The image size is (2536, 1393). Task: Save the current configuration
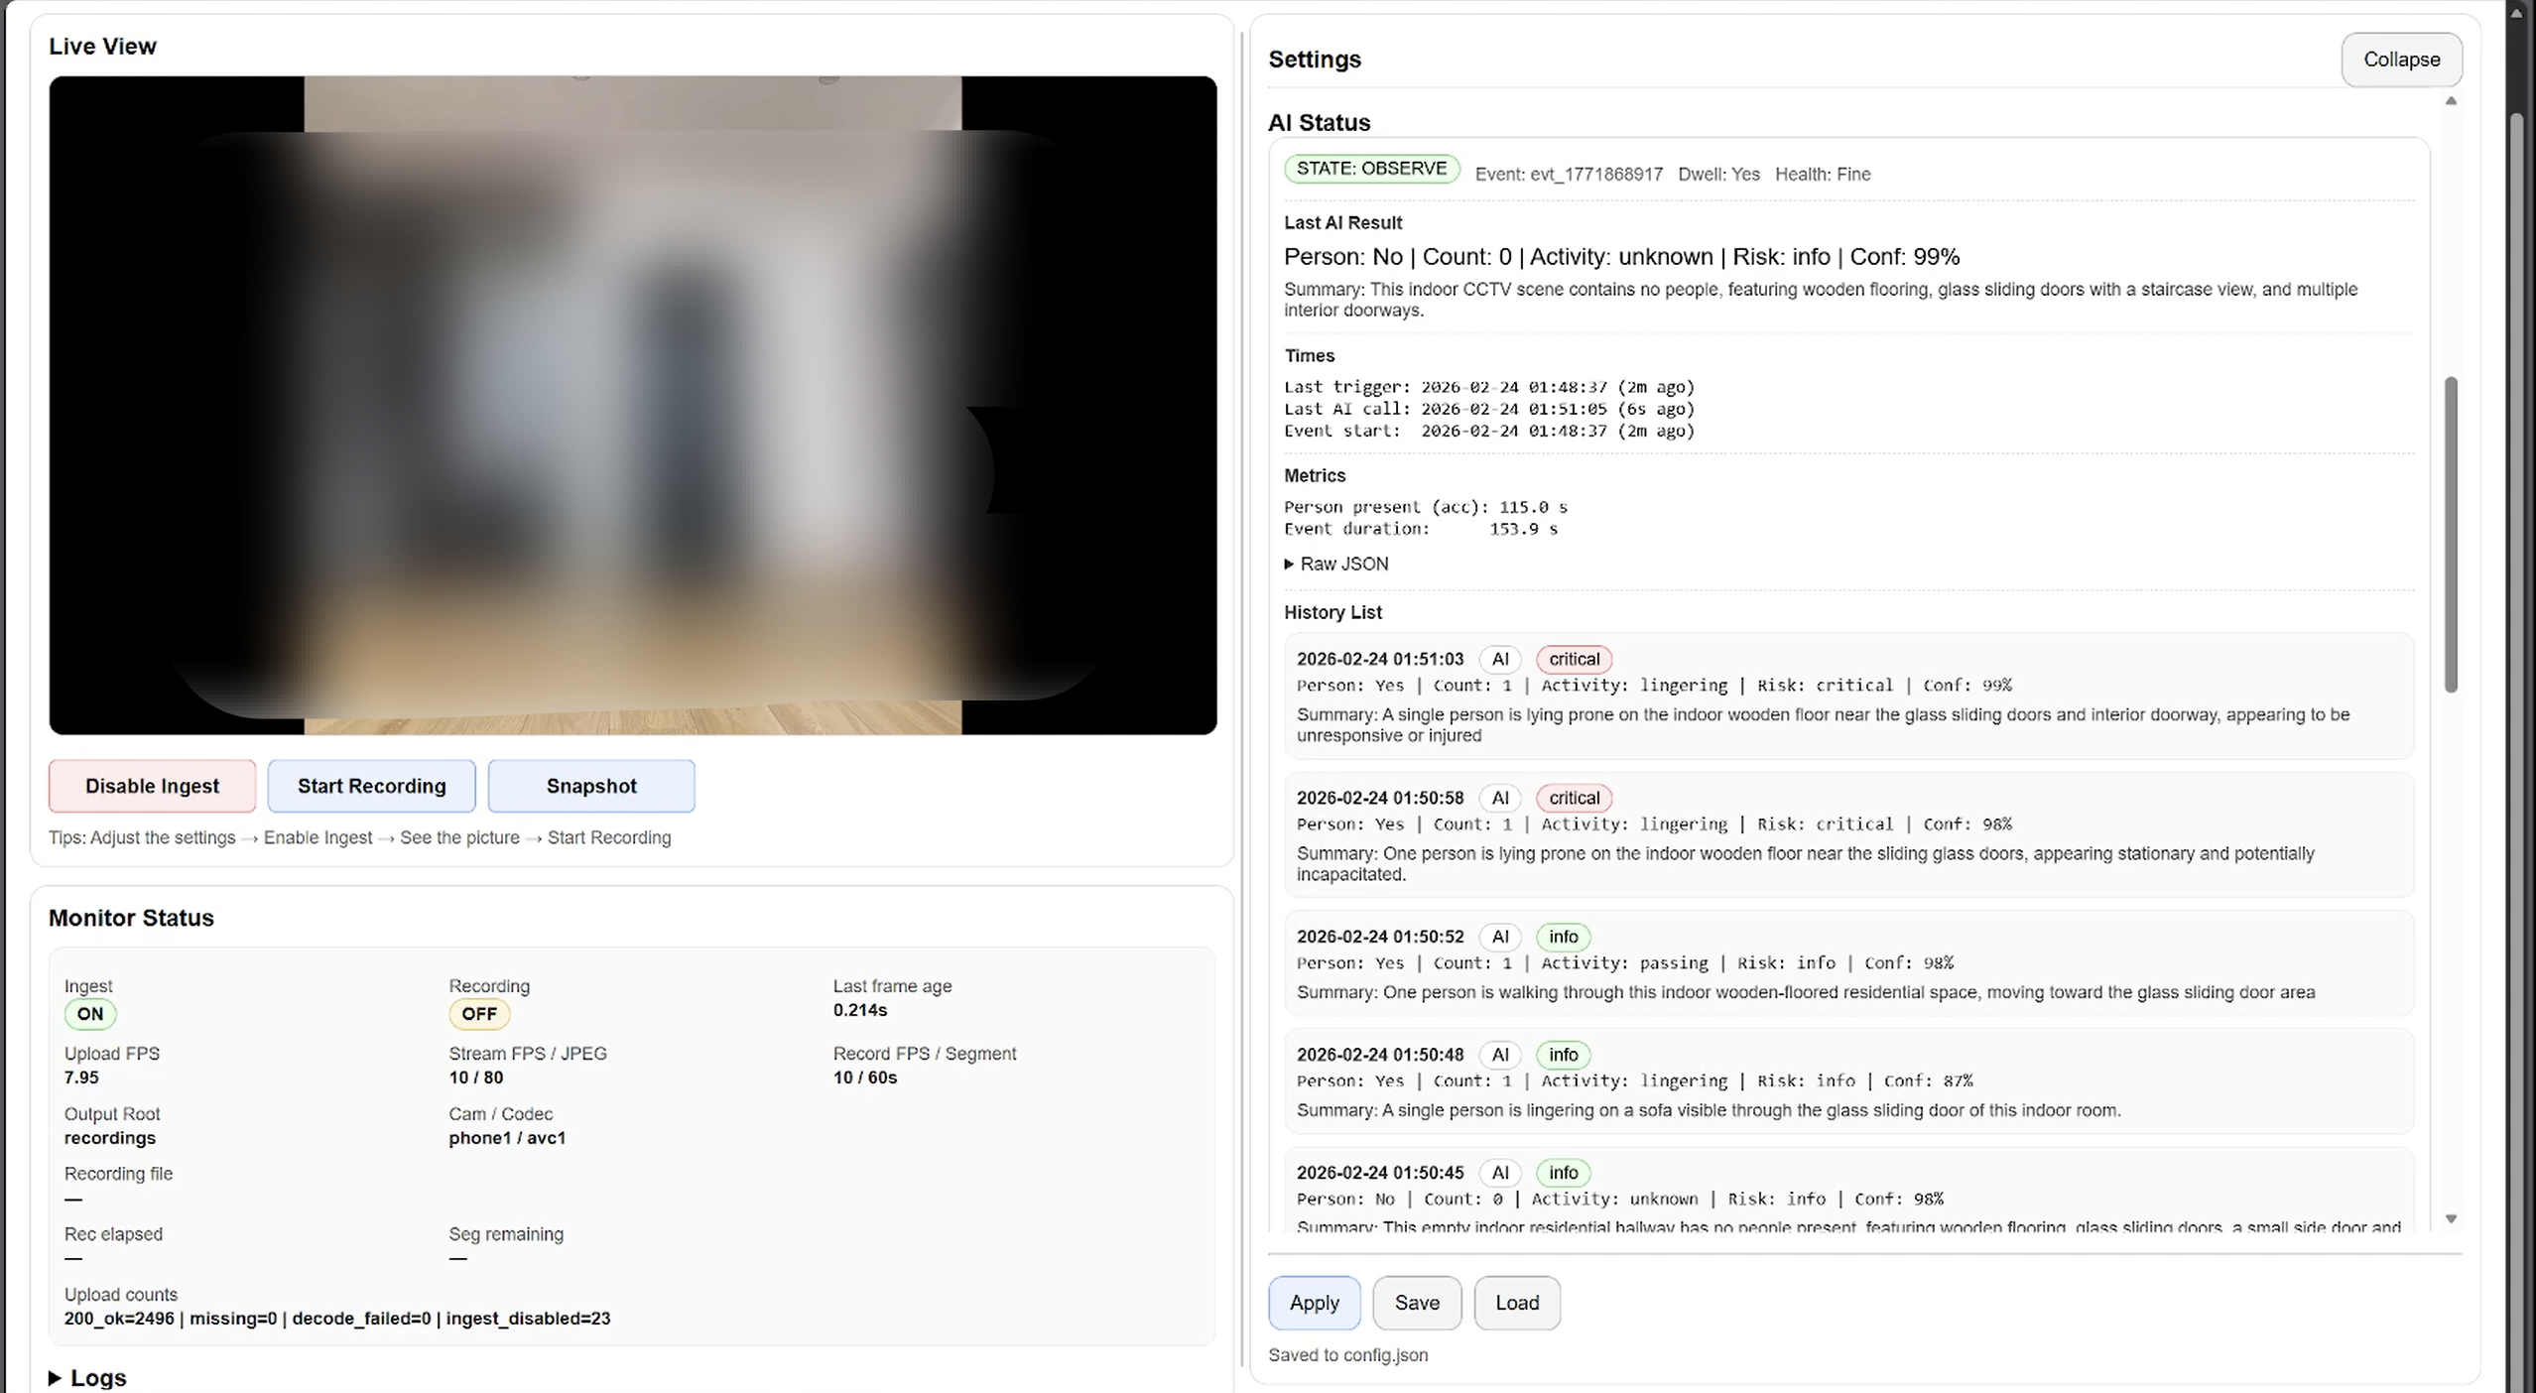(x=1417, y=1303)
